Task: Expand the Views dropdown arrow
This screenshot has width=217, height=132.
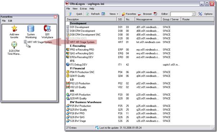Action: pos(117,14)
